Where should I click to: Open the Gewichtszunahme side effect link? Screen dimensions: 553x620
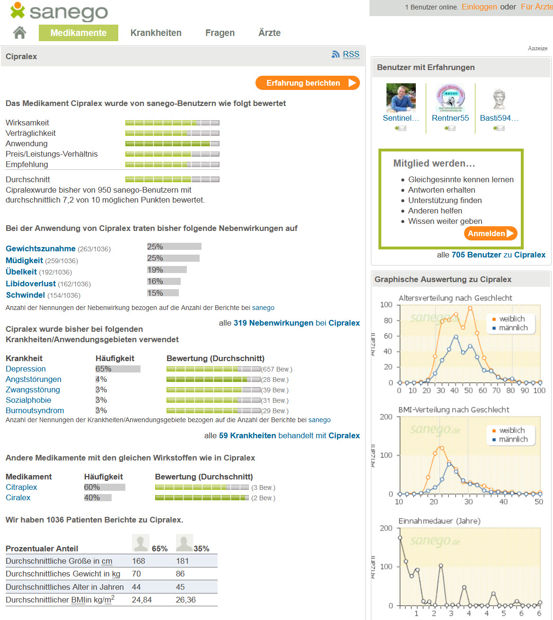pos(41,248)
